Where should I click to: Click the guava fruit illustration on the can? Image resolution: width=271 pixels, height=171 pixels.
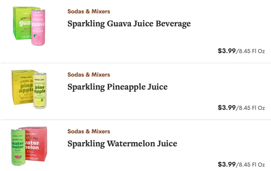pyautogui.click(x=39, y=39)
